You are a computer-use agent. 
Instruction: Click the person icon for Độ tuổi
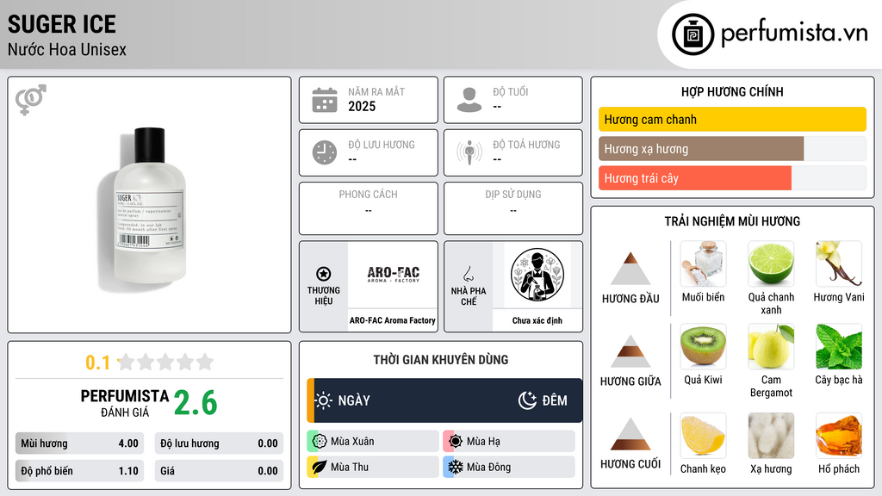469,100
